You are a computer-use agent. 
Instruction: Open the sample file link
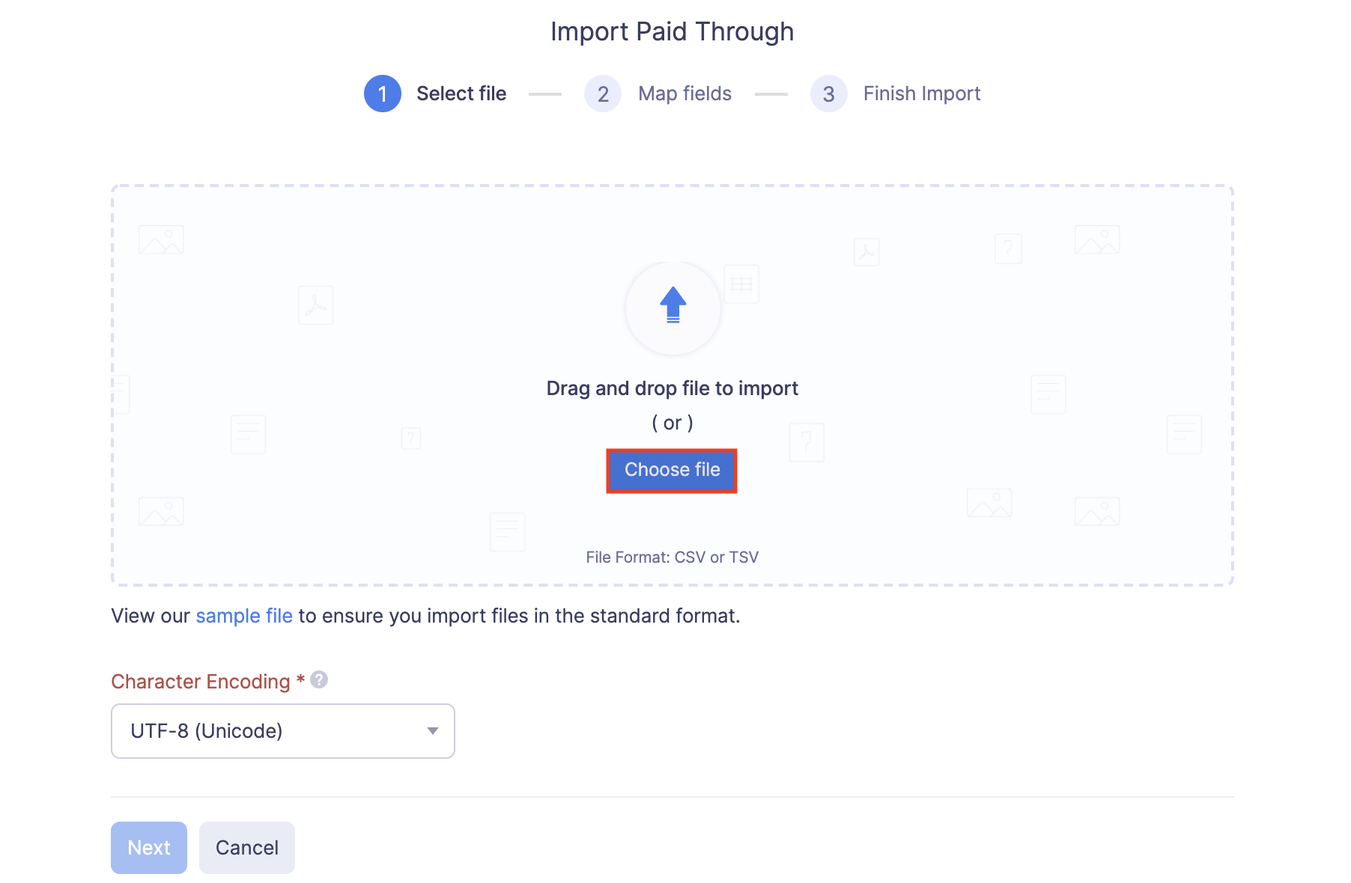click(243, 615)
